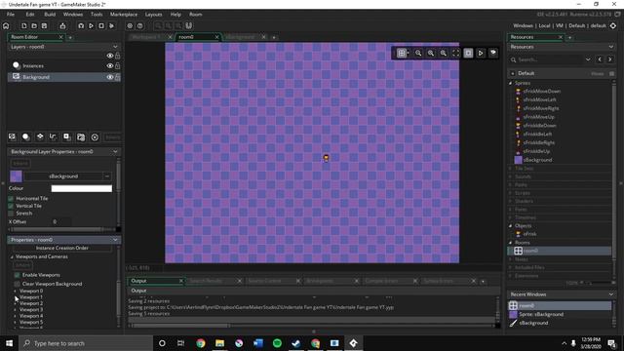Create a new asset layer icon
Screen dimensions: 624x351
[67, 136]
